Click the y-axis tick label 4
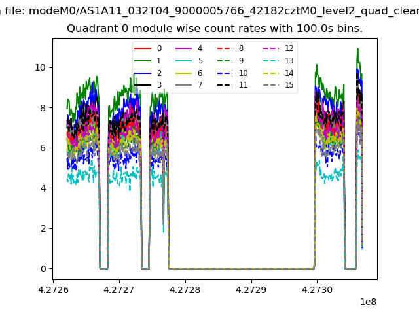The image size is (419, 314). pos(43,188)
